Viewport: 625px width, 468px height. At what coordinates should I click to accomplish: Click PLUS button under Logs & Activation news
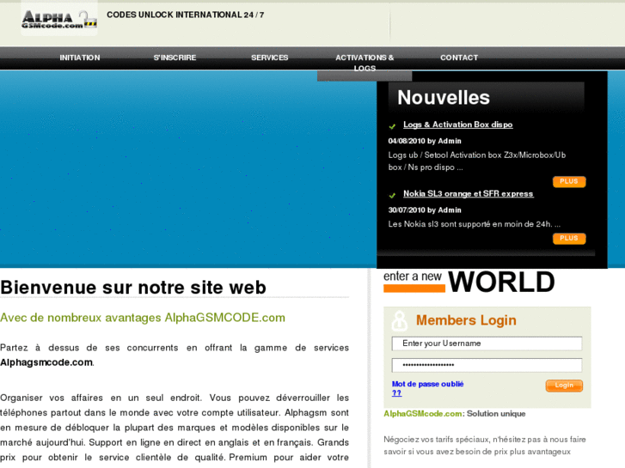[569, 182]
